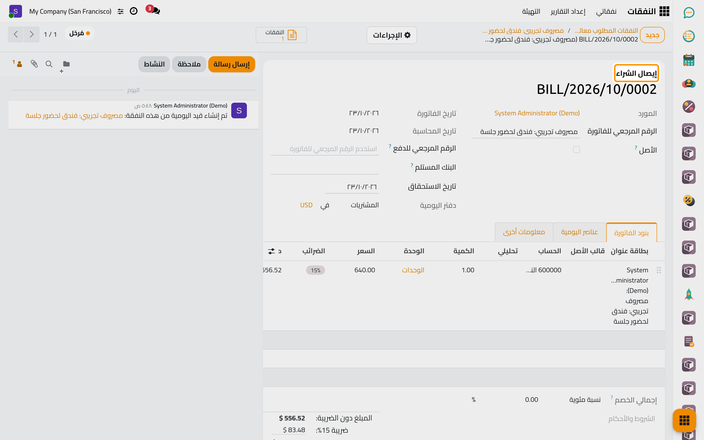Open column options adjust toggle in table header
704x440 pixels.
[x=271, y=251]
